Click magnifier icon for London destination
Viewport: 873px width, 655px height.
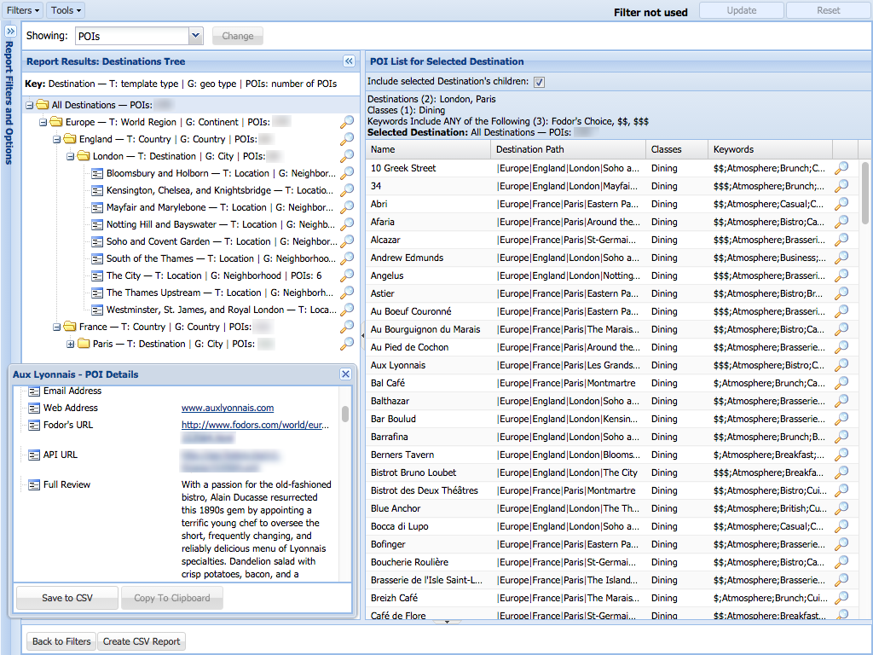pos(347,156)
